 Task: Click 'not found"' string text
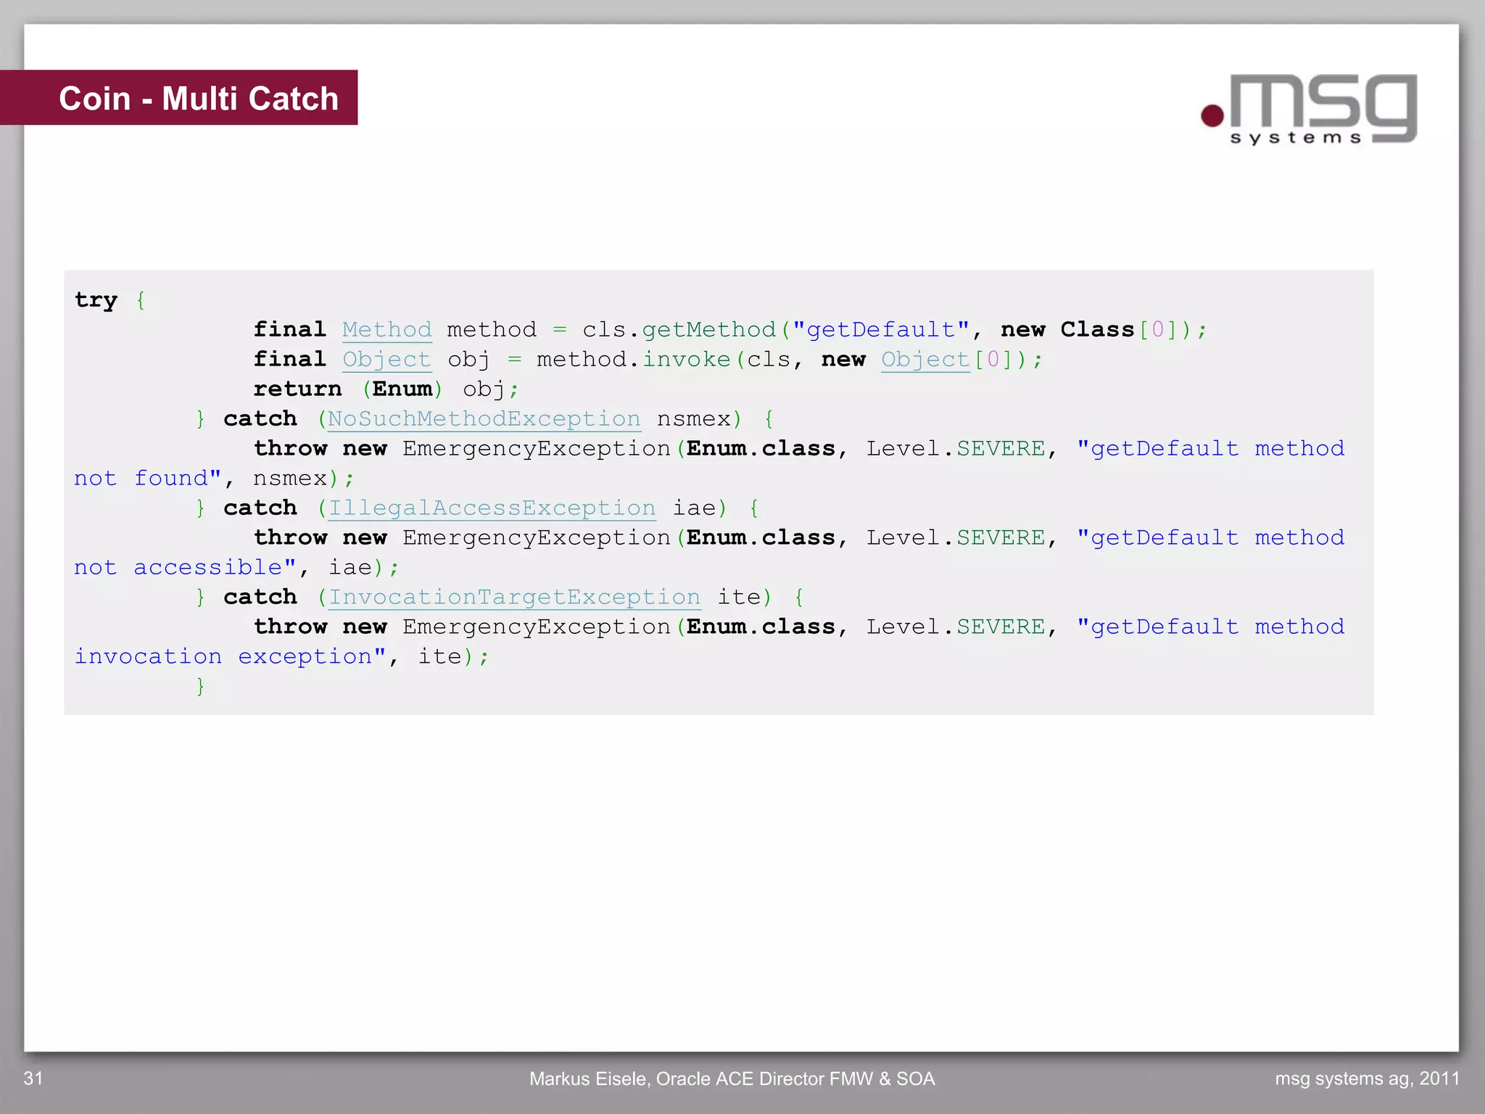(148, 479)
